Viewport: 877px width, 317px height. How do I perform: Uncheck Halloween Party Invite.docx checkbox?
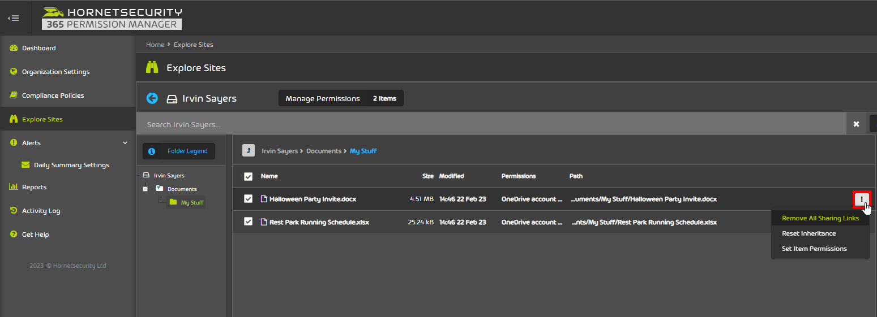coord(248,199)
